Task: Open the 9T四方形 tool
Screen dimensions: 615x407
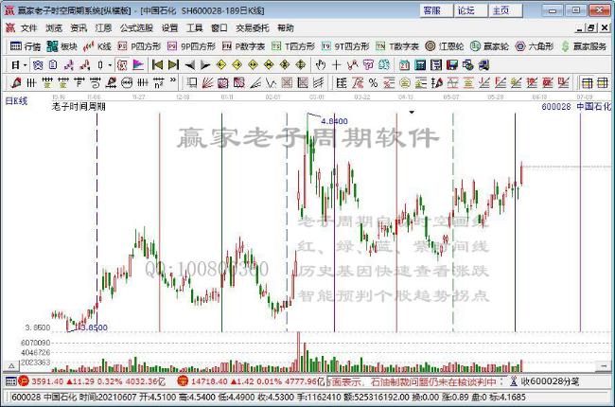Action: coord(345,46)
